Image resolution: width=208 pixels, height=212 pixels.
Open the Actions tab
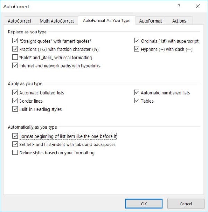pos(179,21)
